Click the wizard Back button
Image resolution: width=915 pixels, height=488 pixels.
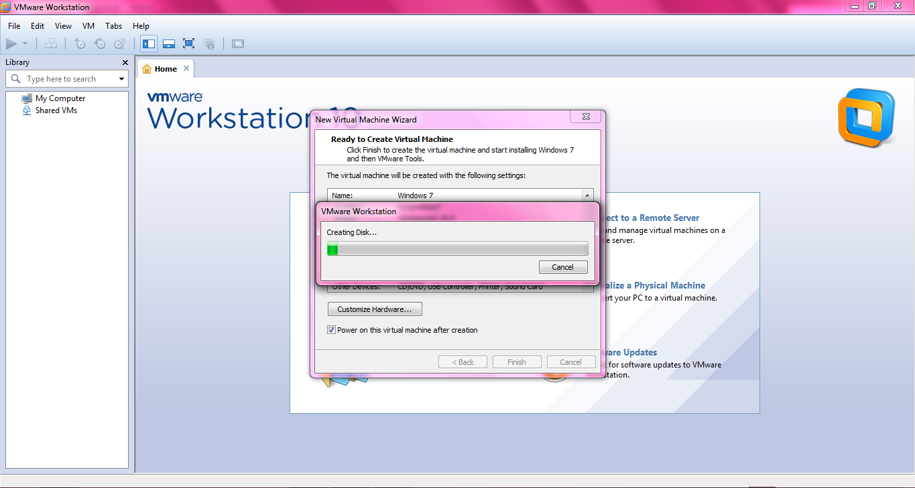point(463,362)
